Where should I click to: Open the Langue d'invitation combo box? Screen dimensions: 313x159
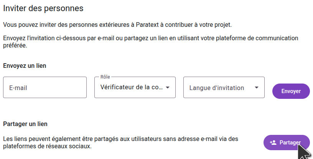(217, 88)
